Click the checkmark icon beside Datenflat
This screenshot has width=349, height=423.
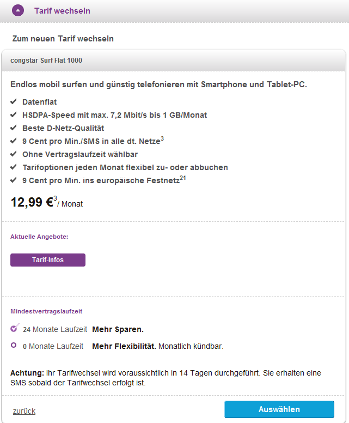[x=14, y=102]
